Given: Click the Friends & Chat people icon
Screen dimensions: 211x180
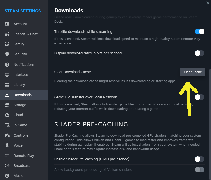Looking at the screenshot, I should (x=7, y=34).
